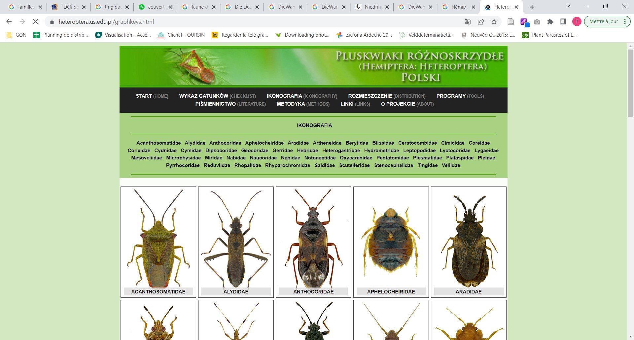634x340 pixels.
Task: Click the site lock icon
Action: pyautogui.click(x=52, y=22)
